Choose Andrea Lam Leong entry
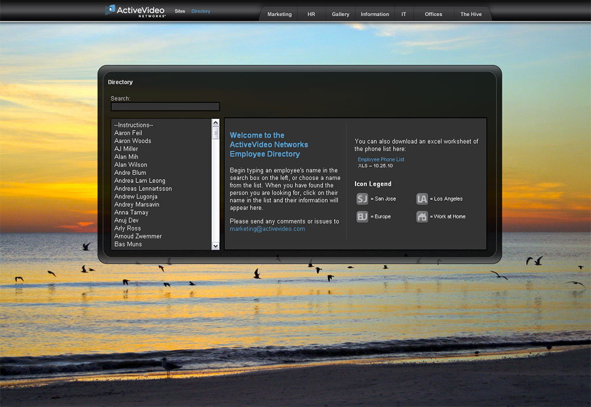591x407 pixels. click(x=161, y=180)
